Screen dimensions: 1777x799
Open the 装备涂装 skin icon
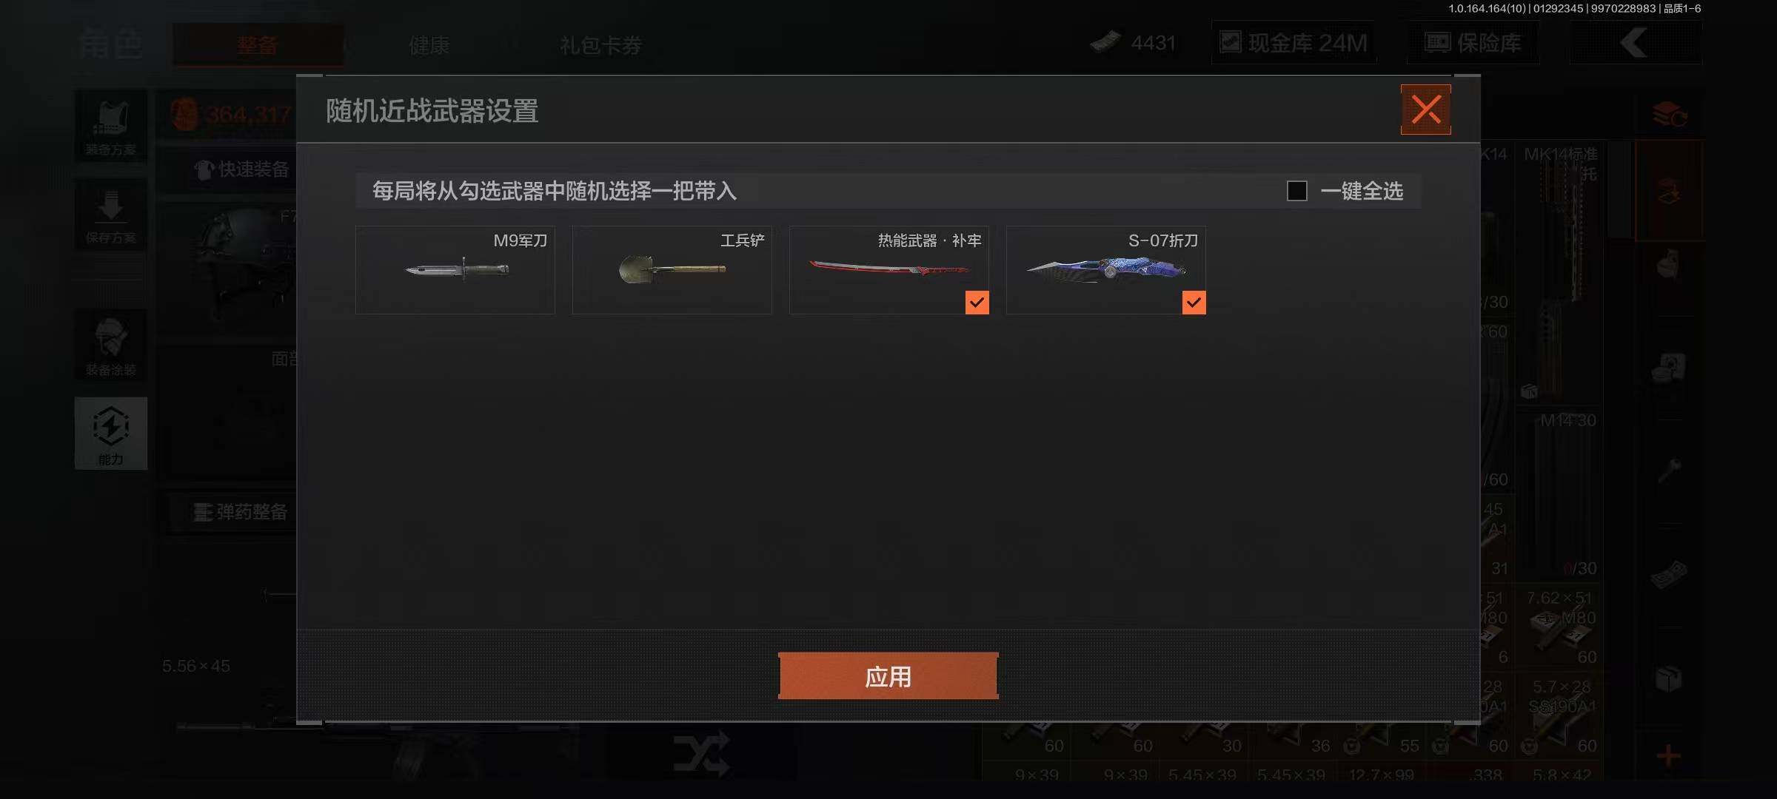click(111, 345)
